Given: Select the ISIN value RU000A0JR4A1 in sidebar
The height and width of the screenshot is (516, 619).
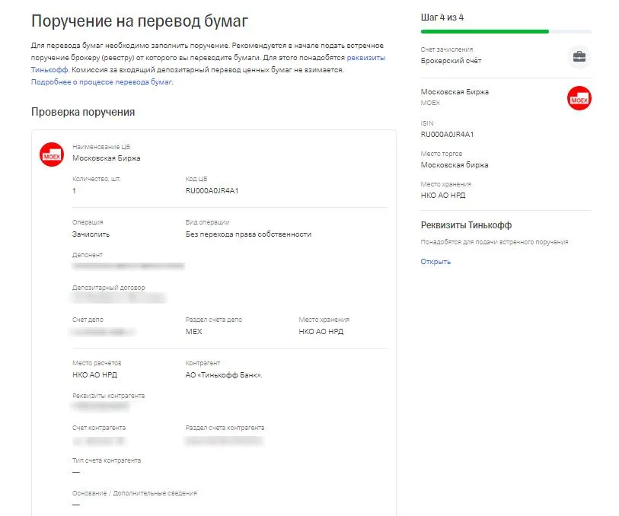Looking at the screenshot, I should [447, 135].
